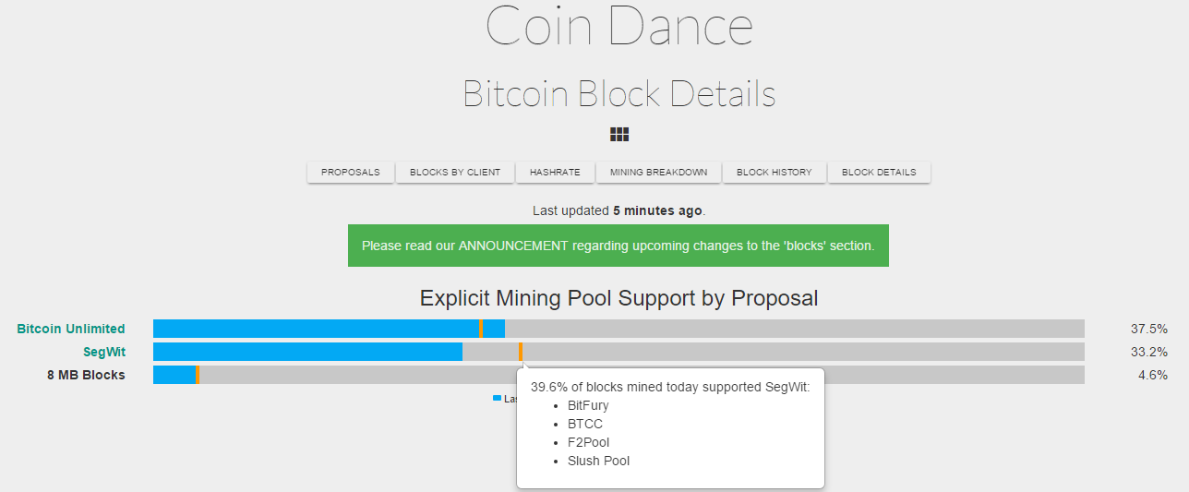Click Slush Pool in the tooltip list
The height and width of the screenshot is (492, 1189).
tap(598, 461)
